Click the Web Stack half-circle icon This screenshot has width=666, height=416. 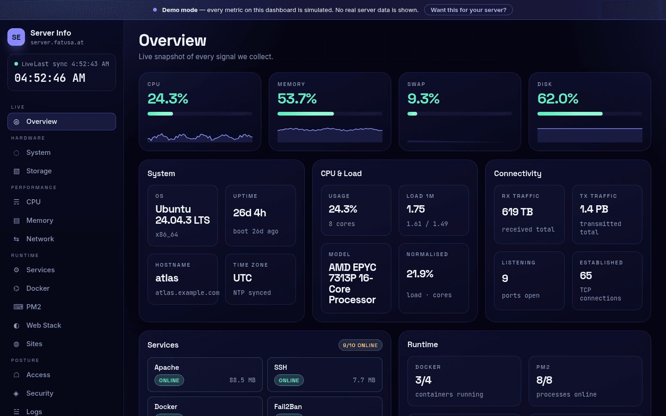click(17, 326)
